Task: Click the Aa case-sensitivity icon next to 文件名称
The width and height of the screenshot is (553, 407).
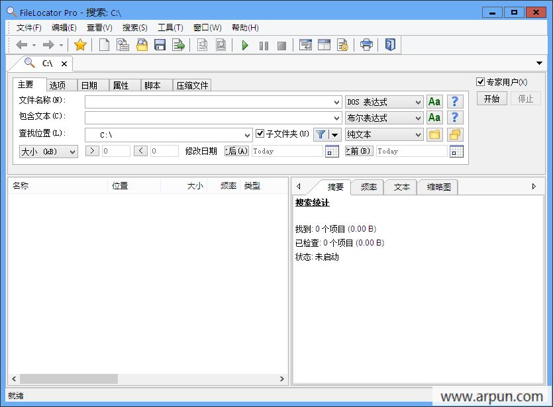Action: [x=434, y=101]
